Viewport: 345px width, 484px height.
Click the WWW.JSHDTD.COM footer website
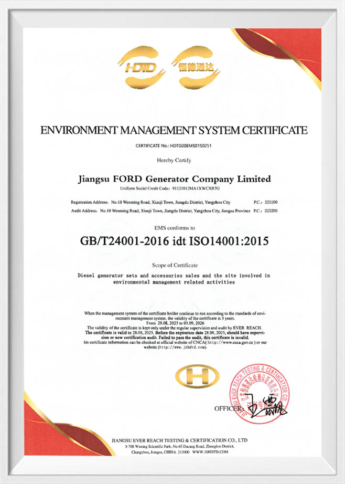[212, 451]
